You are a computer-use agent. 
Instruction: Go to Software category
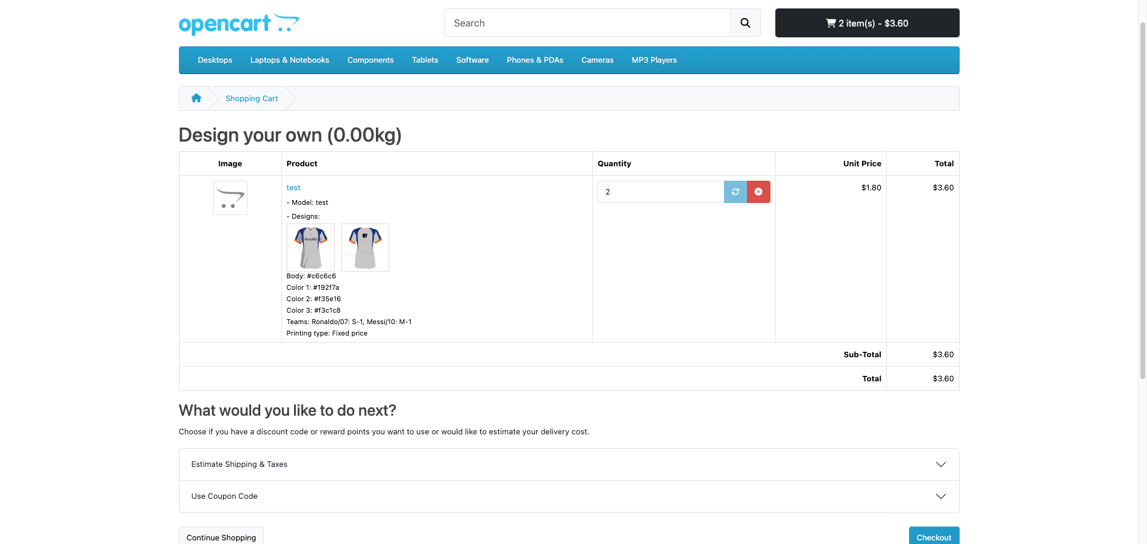pyautogui.click(x=472, y=60)
